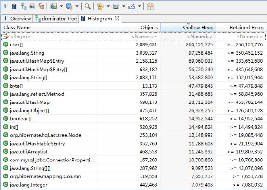Open the group result by dropdown arrow

[x=108, y=6]
